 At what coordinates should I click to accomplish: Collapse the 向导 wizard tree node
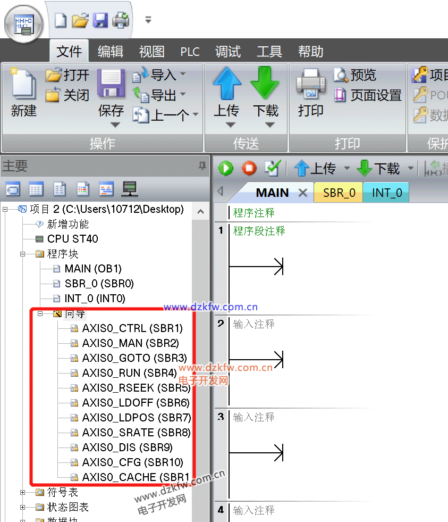click(x=40, y=313)
